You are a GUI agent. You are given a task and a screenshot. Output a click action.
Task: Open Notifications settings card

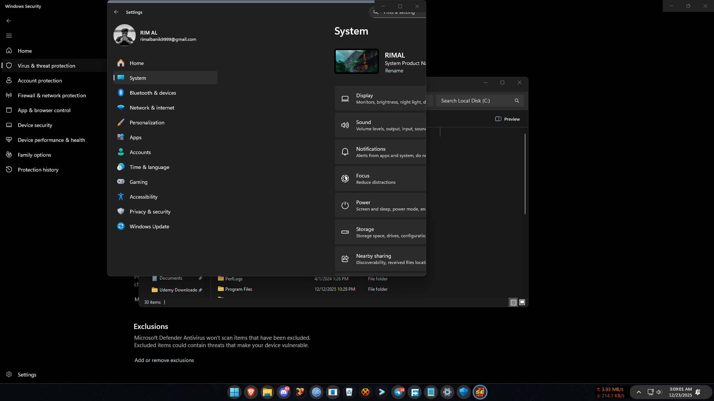pos(380,152)
